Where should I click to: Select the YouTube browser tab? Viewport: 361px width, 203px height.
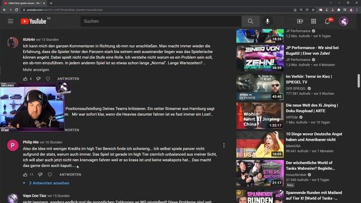[x=24, y=3]
